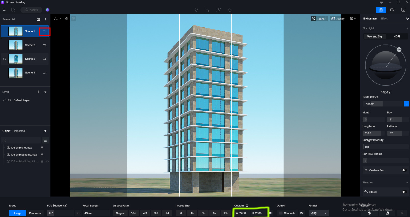Switch to video mode
The height and width of the screenshot is (217, 410).
click(x=392, y=10)
